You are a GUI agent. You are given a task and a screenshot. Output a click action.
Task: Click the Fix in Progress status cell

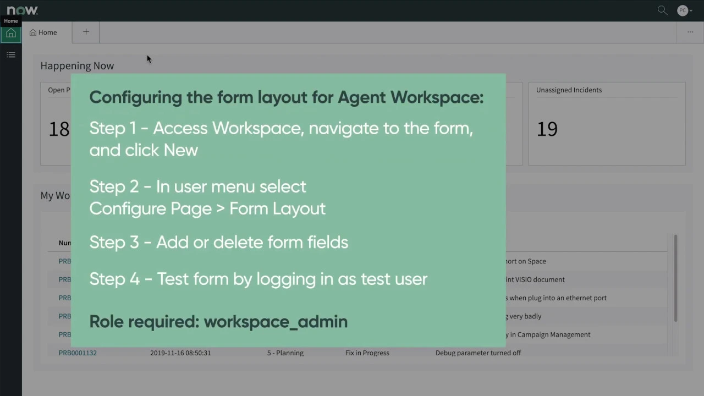tap(367, 353)
